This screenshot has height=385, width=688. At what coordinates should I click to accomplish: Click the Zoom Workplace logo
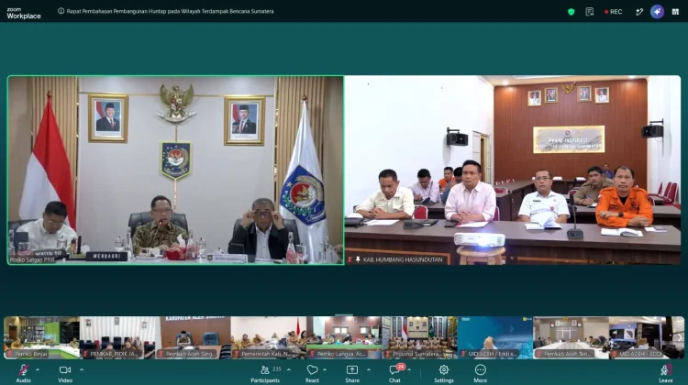click(24, 13)
